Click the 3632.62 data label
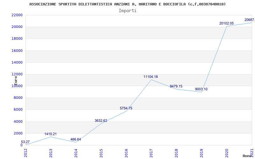Viewport: 255px width, 159px height. point(101,121)
